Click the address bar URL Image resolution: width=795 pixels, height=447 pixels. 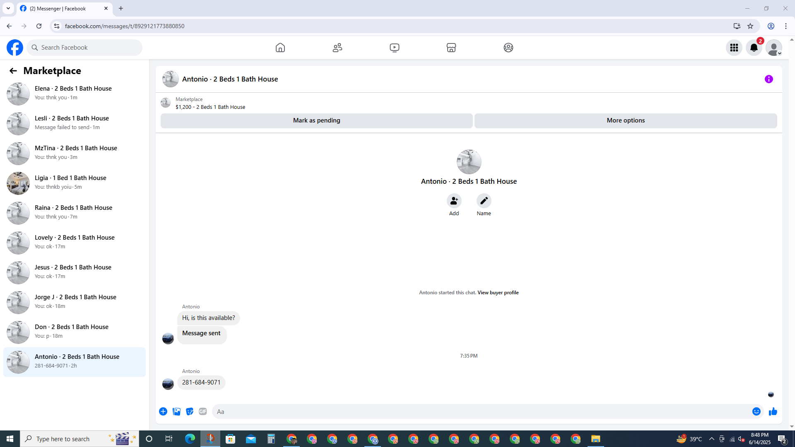click(x=125, y=26)
